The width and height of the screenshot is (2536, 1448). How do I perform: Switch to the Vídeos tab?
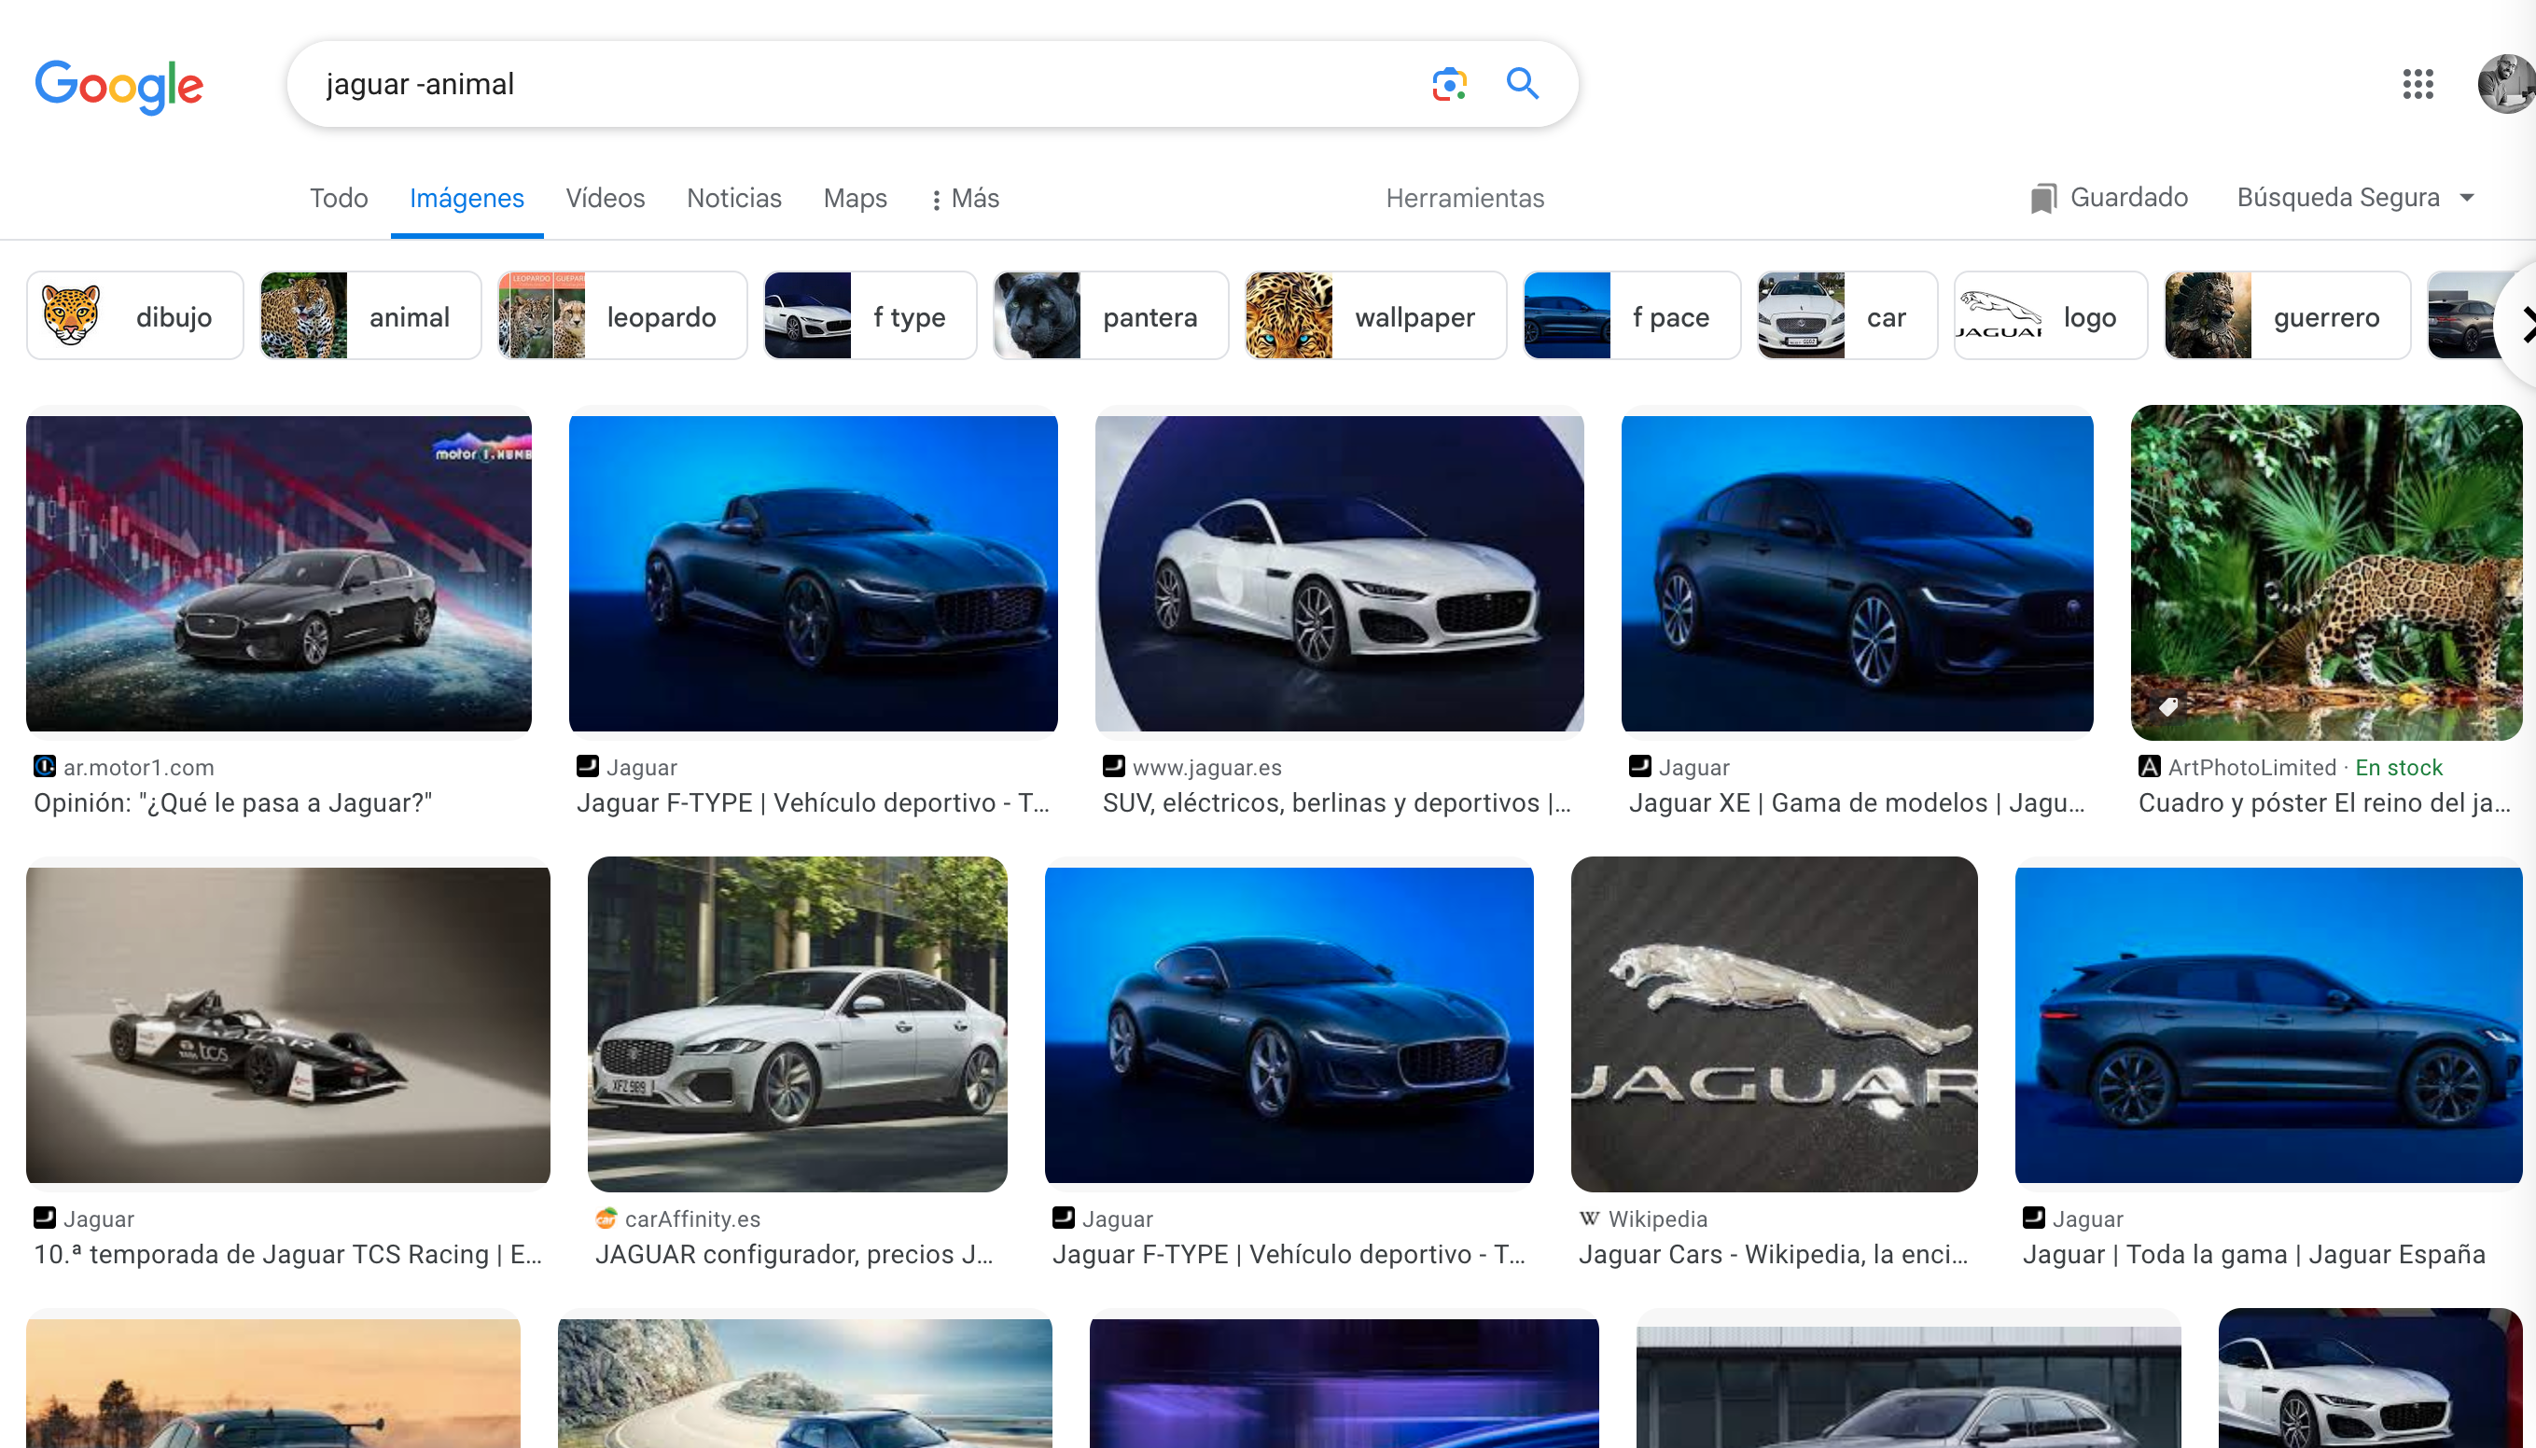coord(605,198)
